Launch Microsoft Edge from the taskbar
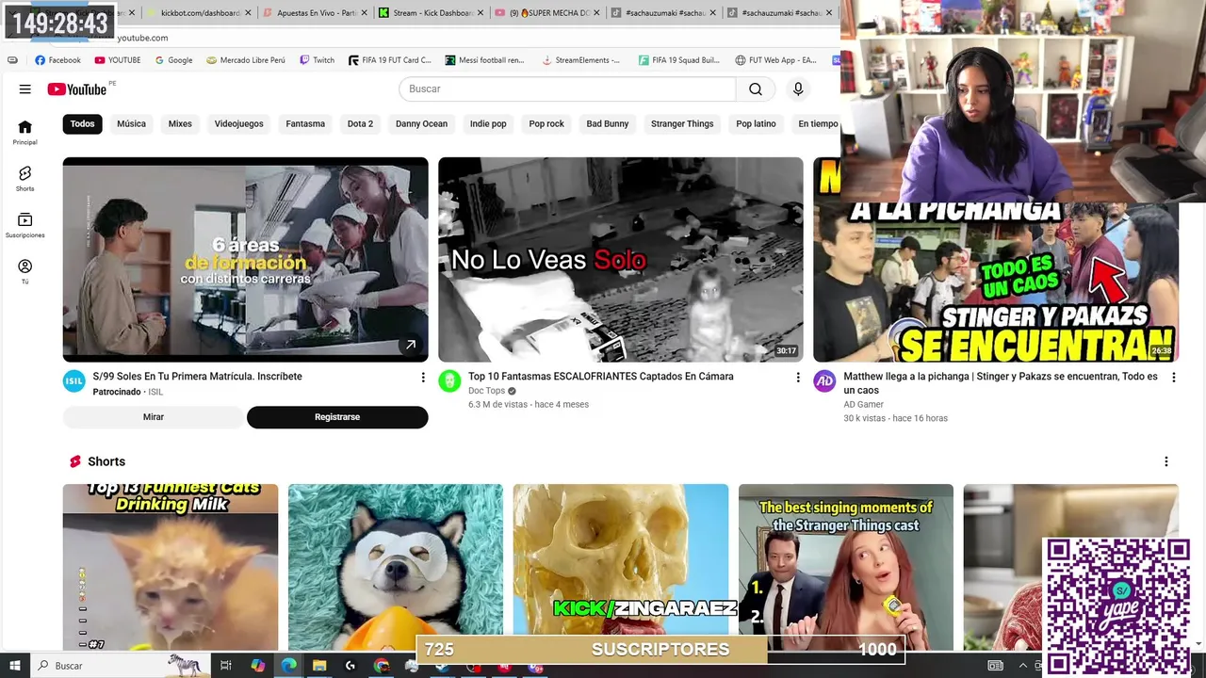This screenshot has width=1206, height=678. click(x=288, y=666)
